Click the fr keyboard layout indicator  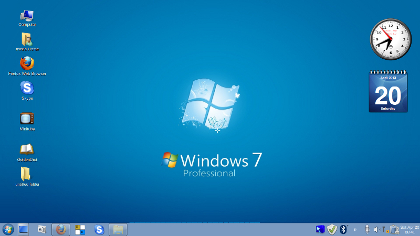coord(355,230)
